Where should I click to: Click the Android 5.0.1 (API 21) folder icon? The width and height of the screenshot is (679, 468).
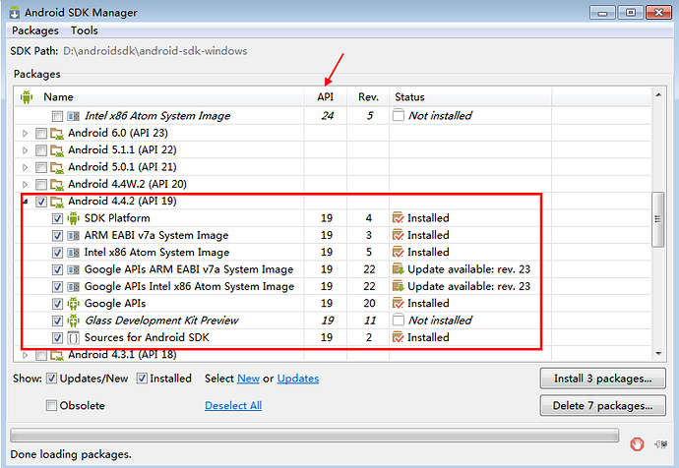tap(57, 167)
